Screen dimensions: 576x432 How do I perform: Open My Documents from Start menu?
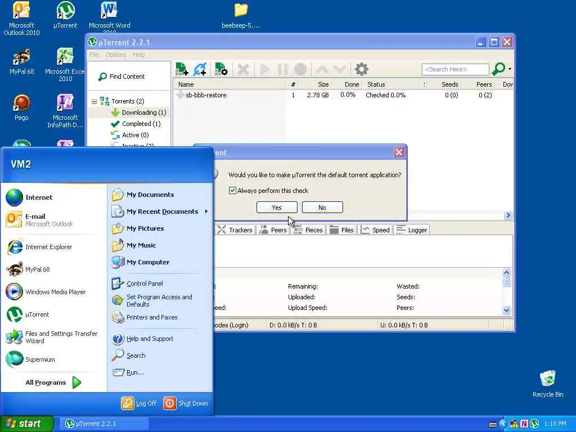(160, 195)
